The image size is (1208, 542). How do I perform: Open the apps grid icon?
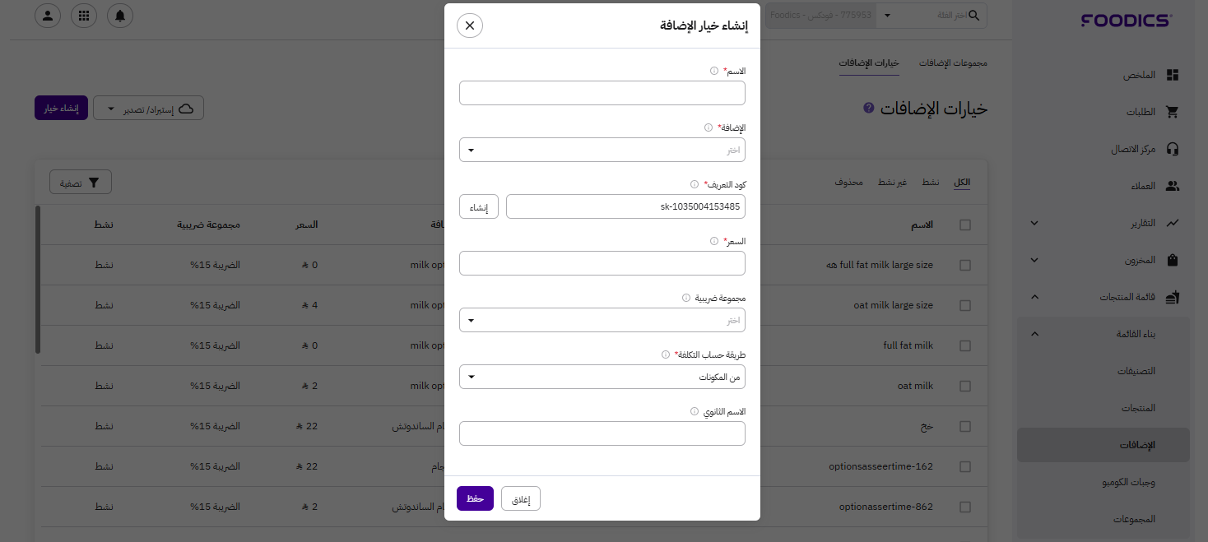point(84,16)
